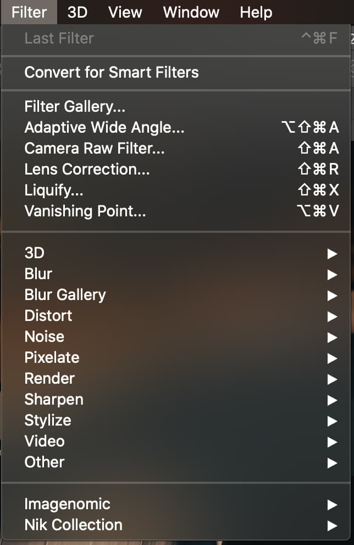Expand the Distort filter submenu

point(175,315)
